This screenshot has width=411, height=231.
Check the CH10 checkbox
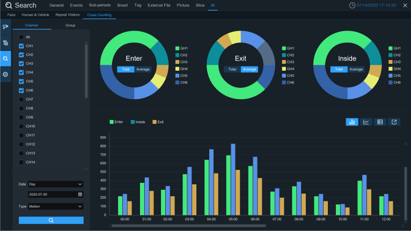[x=21, y=126]
